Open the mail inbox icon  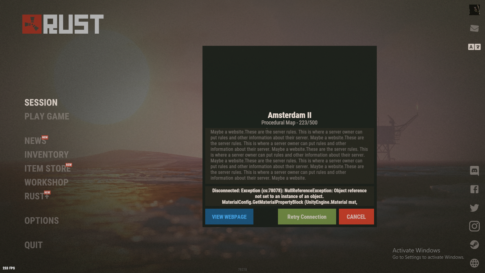[x=474, y=28]
